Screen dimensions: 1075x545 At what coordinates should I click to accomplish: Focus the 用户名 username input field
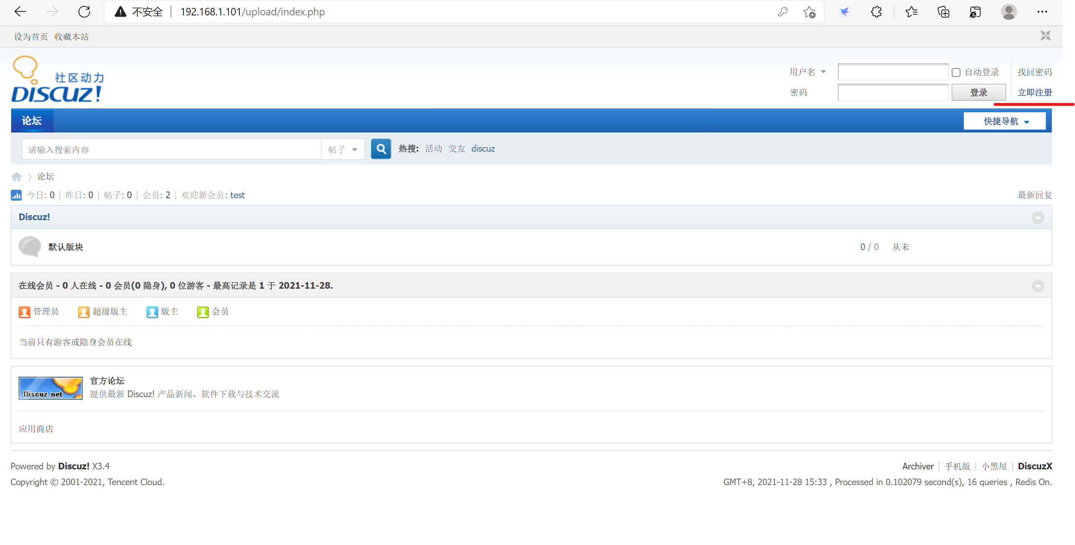point(893,72)
